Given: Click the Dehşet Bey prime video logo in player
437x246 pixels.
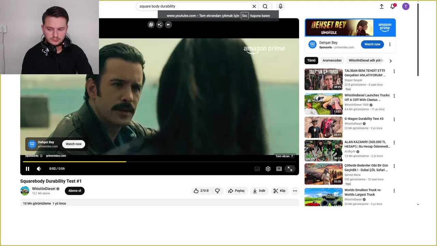Looking at the screenshot, I should point(32,144).
